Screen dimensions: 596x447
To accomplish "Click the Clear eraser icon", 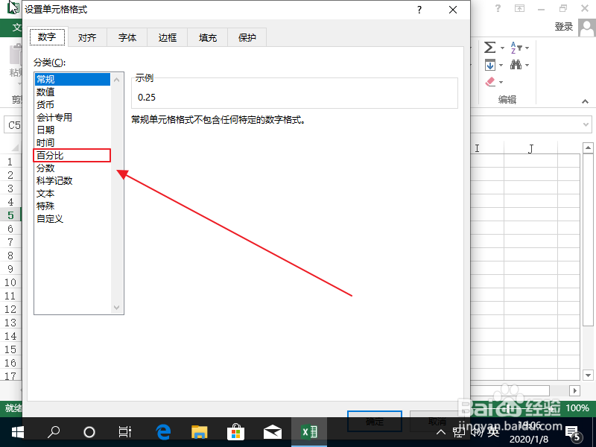I will click(490, 81).
